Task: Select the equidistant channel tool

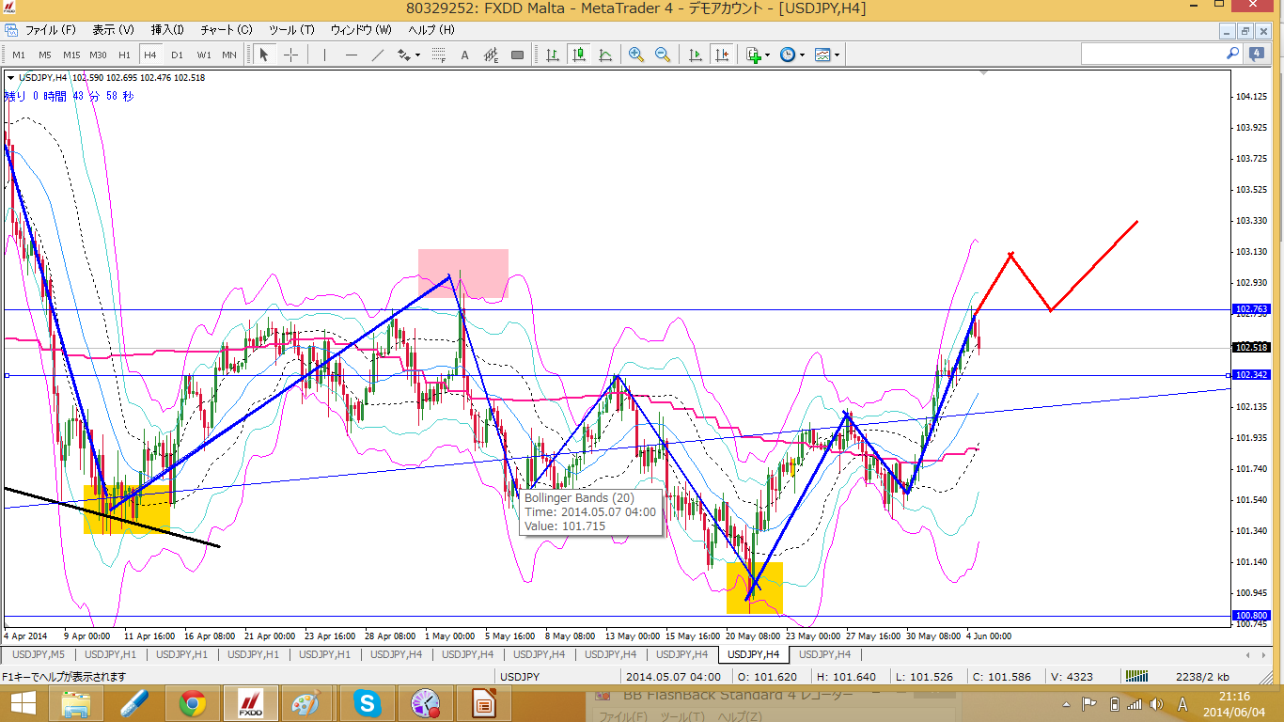Action: coord(491,55)
